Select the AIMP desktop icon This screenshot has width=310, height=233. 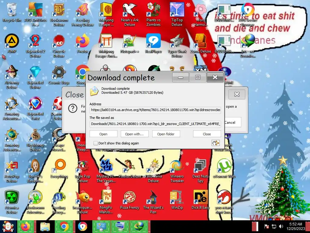pyautogui.click(x=12, y=43)
